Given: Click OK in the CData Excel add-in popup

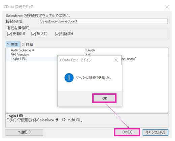Looking at the screenshot, I should point(104,98).
